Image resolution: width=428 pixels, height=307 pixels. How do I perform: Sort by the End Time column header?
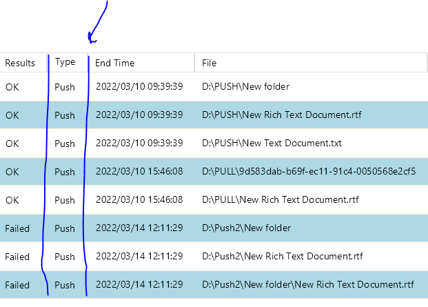(x=115, y=63)
